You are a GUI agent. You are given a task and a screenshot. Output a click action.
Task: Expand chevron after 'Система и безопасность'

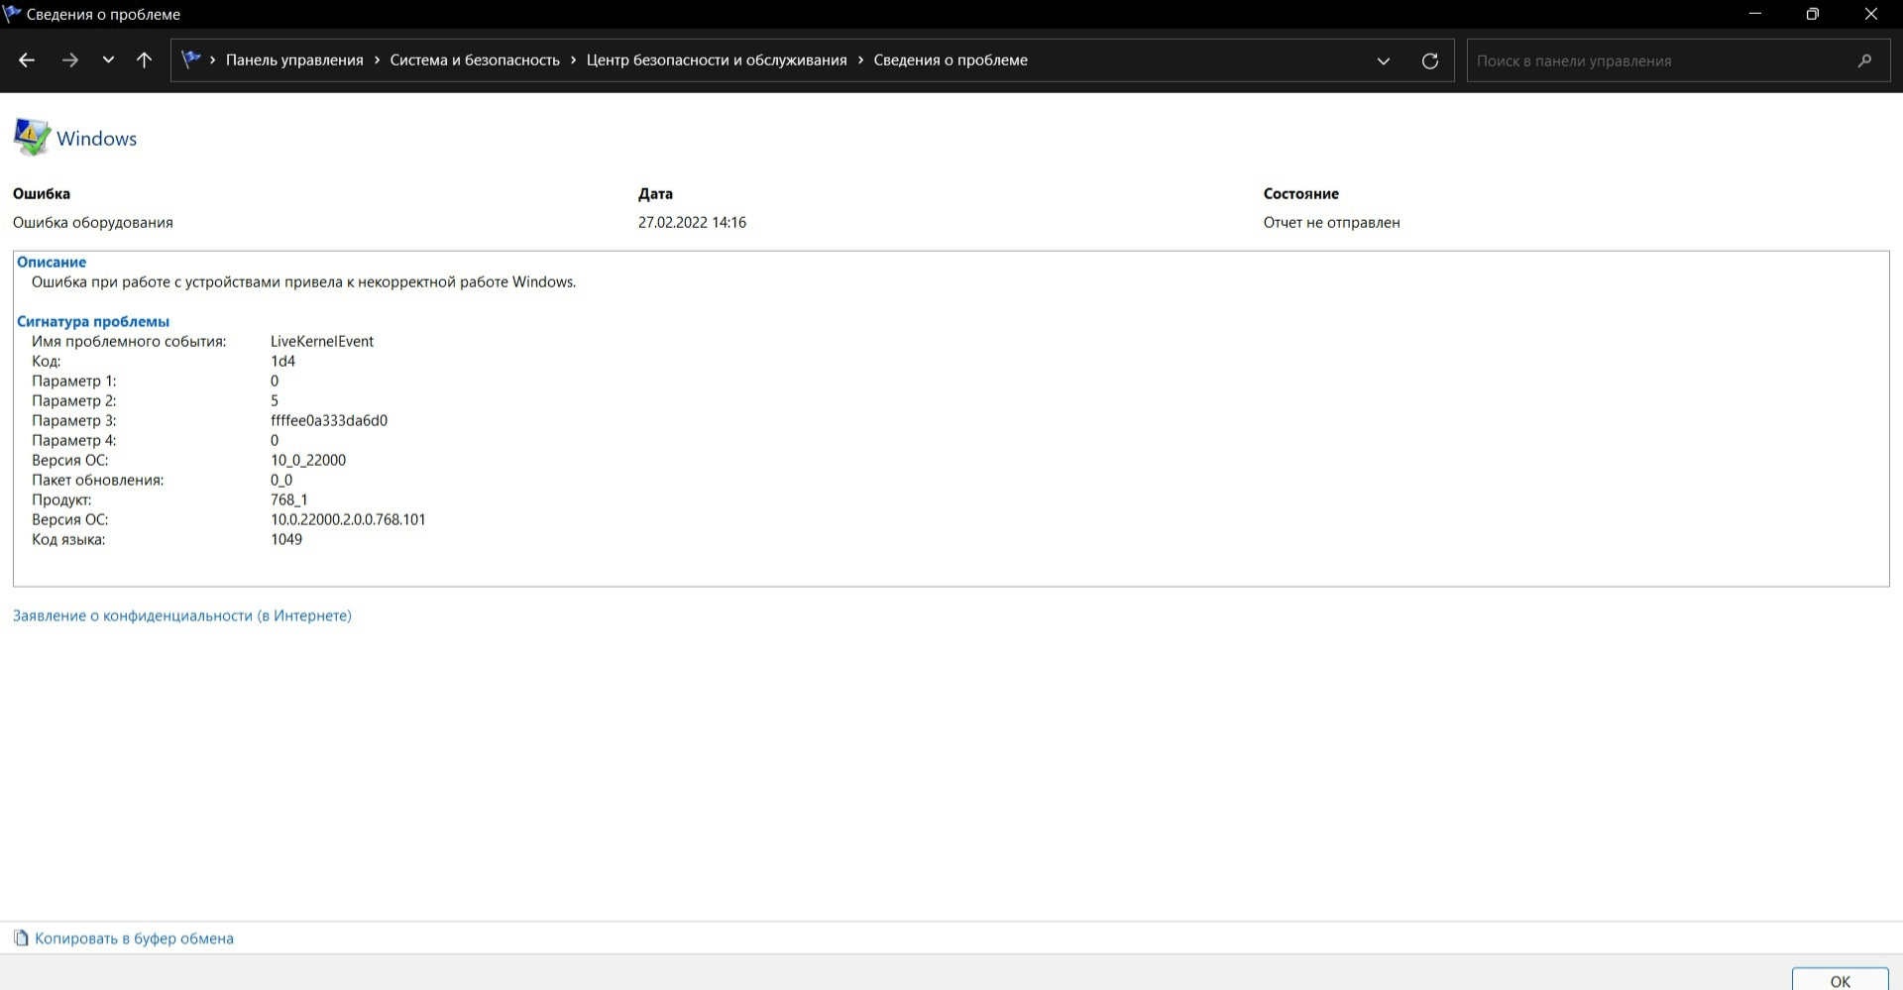573,60
